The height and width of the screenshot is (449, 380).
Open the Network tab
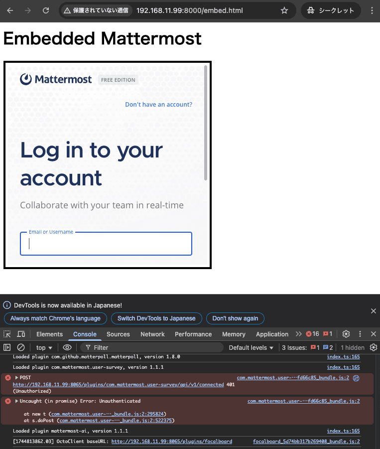(x=152, y=334)
